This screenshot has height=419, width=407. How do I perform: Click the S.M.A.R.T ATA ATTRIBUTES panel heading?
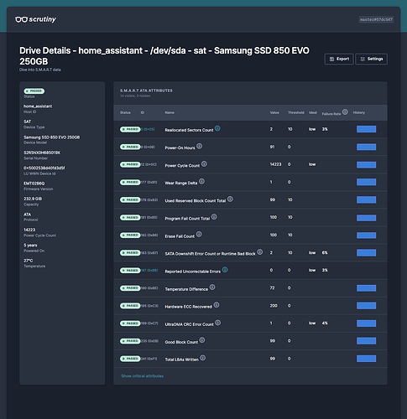pos(146,91)
